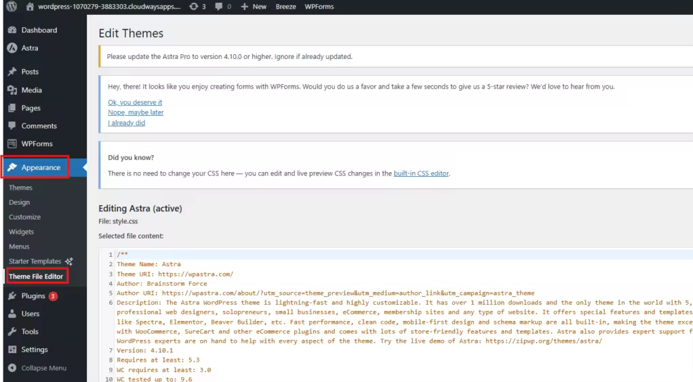This screenshot has width=693, height=382.
Task: Click the Posts pushpin icon
Action: click(x=12, y=72)
